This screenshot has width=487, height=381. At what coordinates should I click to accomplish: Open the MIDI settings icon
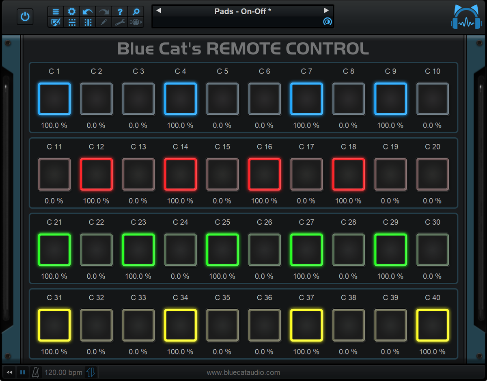(x=136, y=22)
